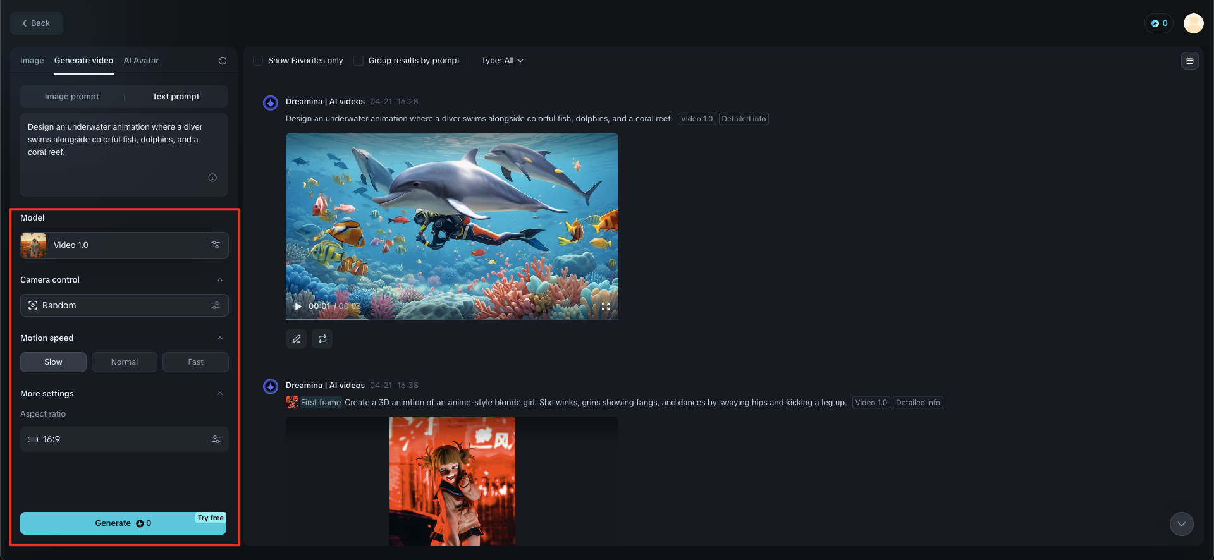Image resolution: width=1214 pixels, height=560 pixels.
Task: Open the 16:9 aspect ratio dropdown
Action: point(125,439)
